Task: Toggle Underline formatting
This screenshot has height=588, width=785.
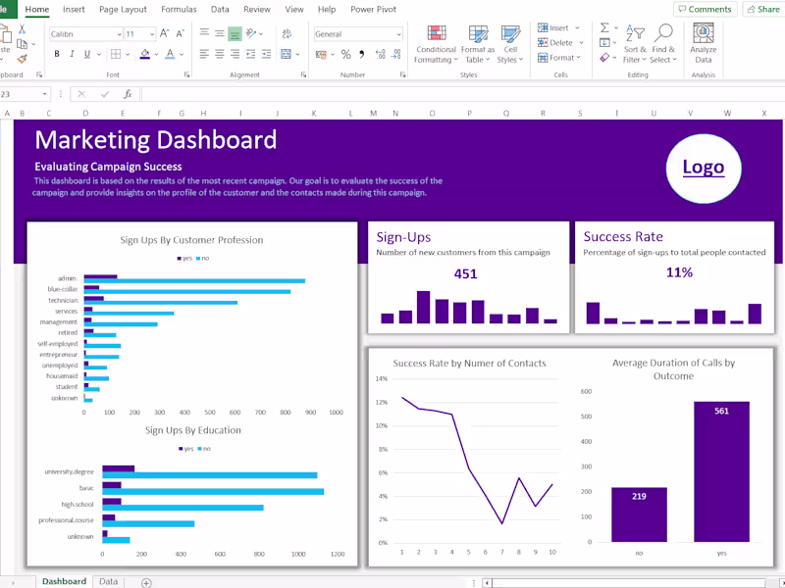Action: pyautogui.click(x=87, y=54)
